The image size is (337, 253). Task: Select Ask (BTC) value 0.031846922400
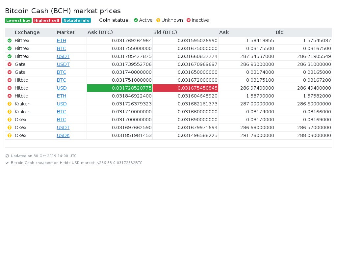pyautogui.click(x=132, y=96)
